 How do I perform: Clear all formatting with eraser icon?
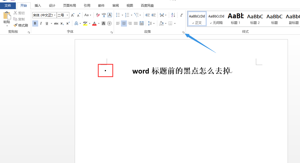point(98,15)
